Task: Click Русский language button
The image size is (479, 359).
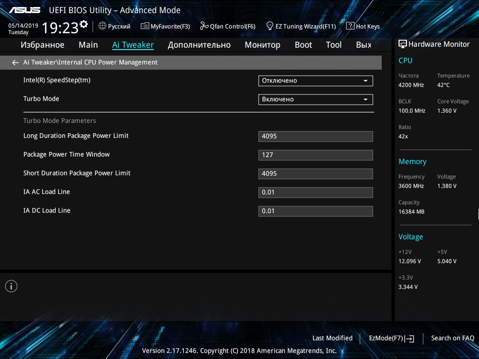Action: (119, 26)
